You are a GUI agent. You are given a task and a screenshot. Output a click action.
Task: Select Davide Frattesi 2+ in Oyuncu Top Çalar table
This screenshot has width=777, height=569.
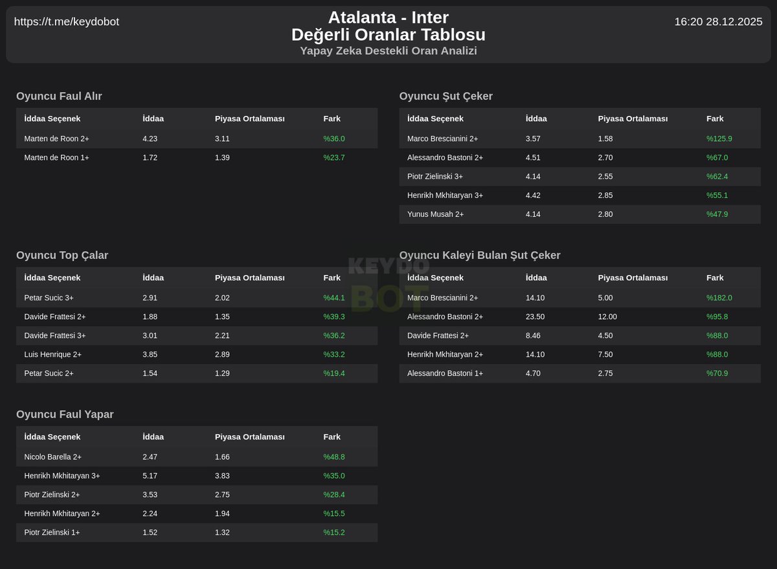[x=197, y=317]
